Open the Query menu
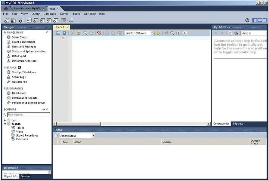The image size is (269, 181). 35,14
